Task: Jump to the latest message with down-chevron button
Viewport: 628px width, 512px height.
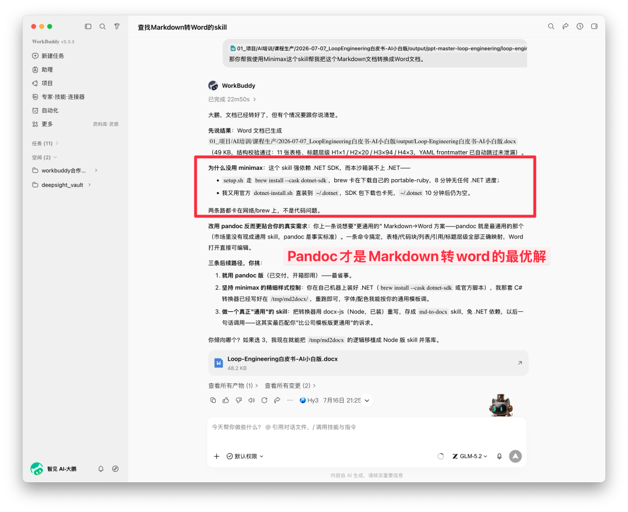Action: pos(367,401)
